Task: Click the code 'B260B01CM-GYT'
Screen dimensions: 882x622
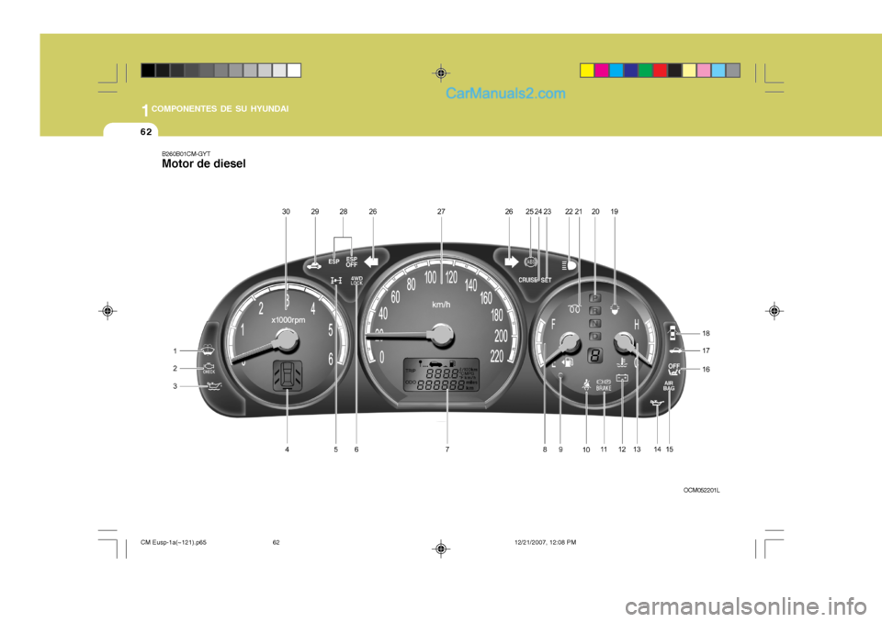Action: (187, 153)
